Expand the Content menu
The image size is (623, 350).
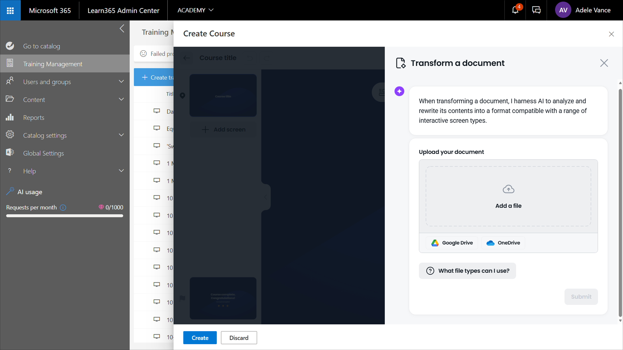tap(121, 99)
